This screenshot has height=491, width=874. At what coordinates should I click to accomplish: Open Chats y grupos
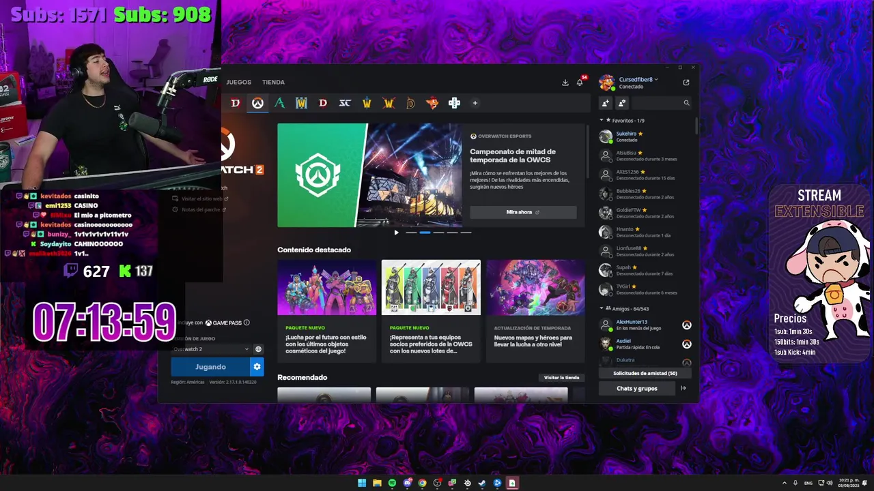point(637,388)
